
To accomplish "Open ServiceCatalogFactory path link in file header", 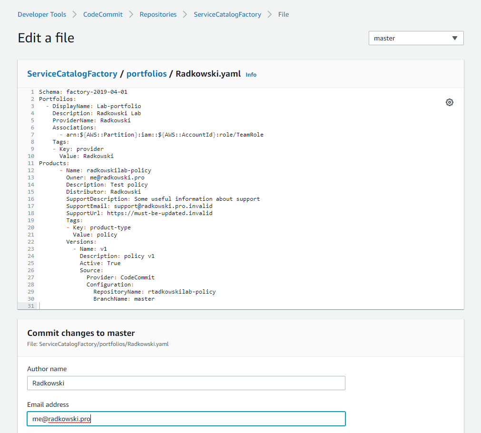I will [x=72, y=74].
